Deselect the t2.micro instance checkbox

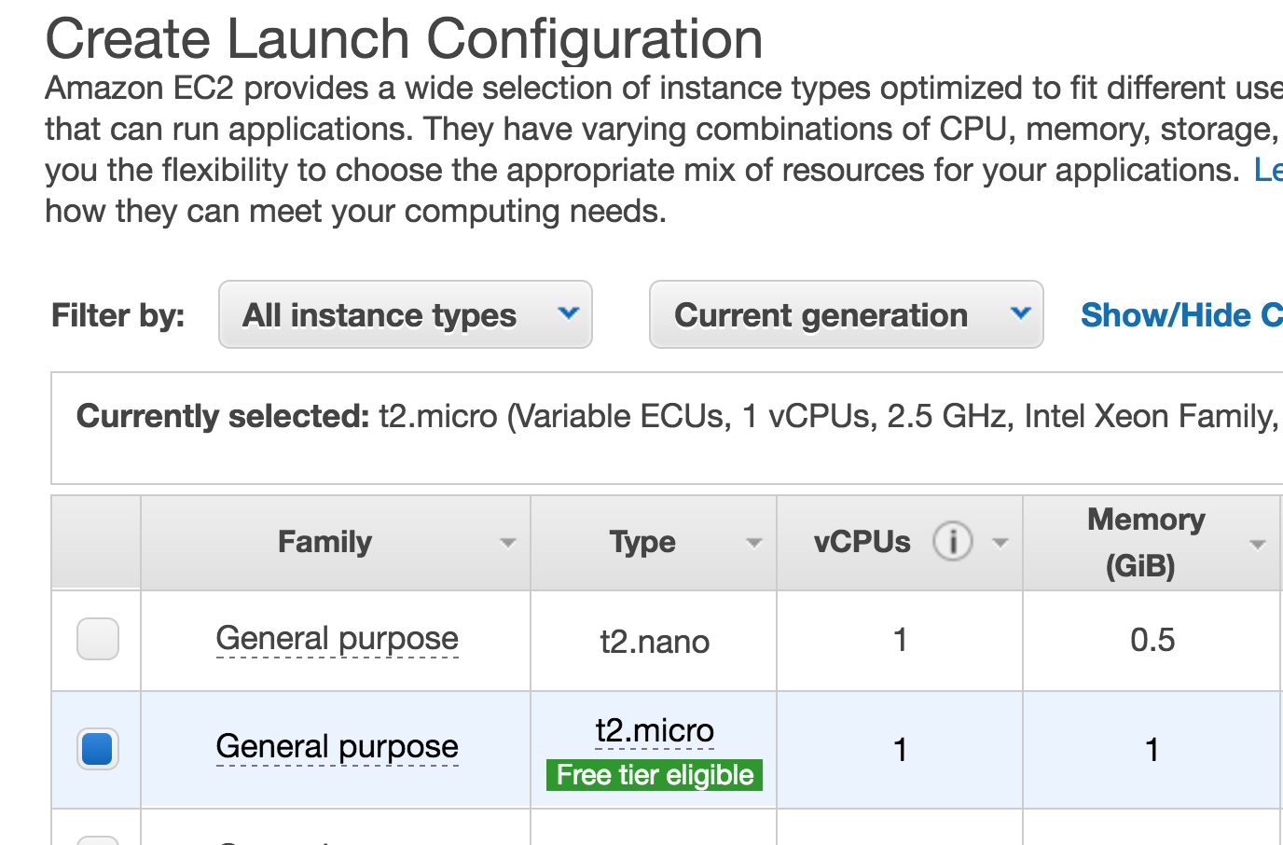98,748
